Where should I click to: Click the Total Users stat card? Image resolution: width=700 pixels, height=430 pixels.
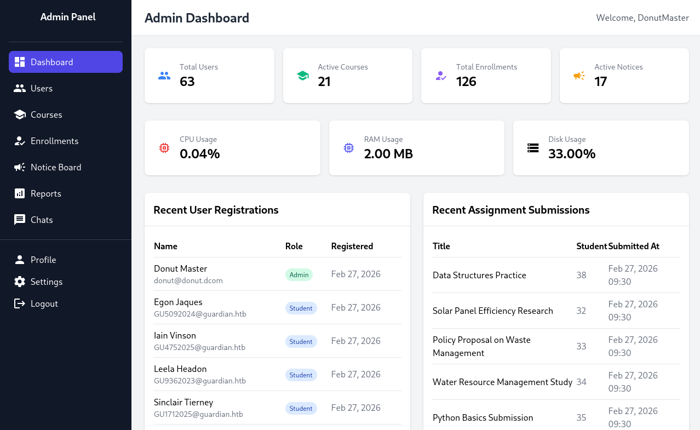(209, 76)
